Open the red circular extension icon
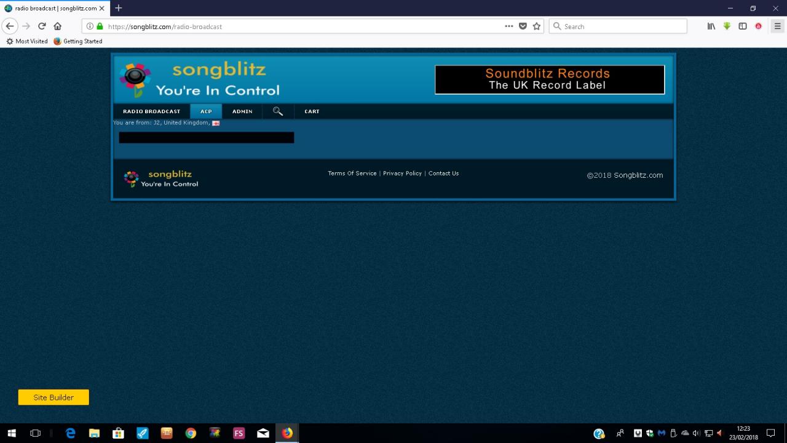 759,26
